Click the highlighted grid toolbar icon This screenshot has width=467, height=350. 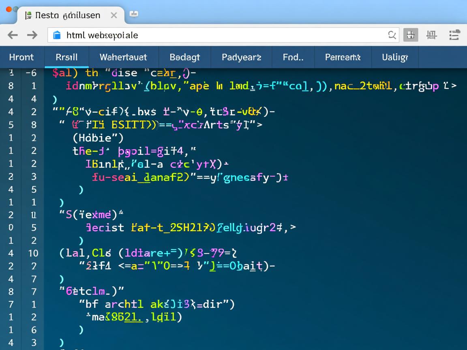(x=411, y=35)
